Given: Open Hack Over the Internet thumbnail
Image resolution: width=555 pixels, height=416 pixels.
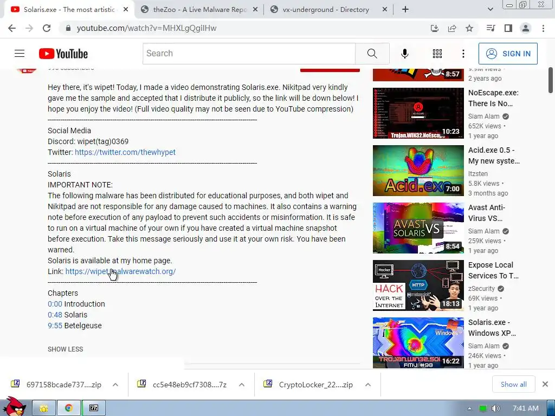Looking at the screenshot, I should tap(418, 285).
